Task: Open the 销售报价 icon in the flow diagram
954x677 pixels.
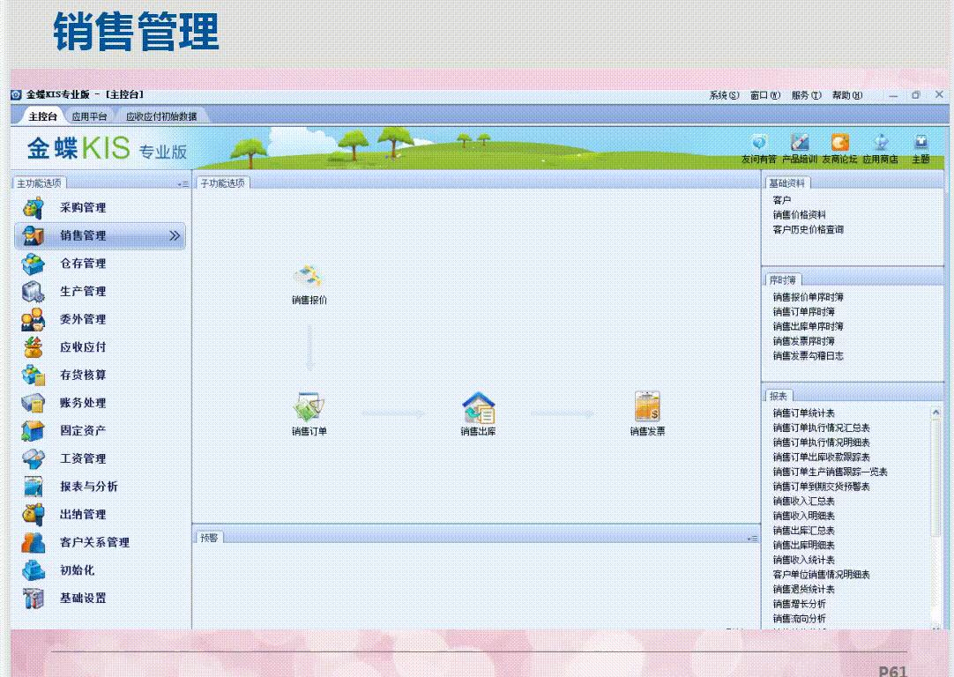Action: 309,282
